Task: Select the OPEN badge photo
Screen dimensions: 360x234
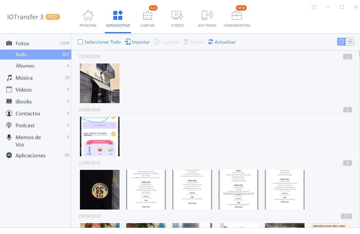Action: (100, 190)
